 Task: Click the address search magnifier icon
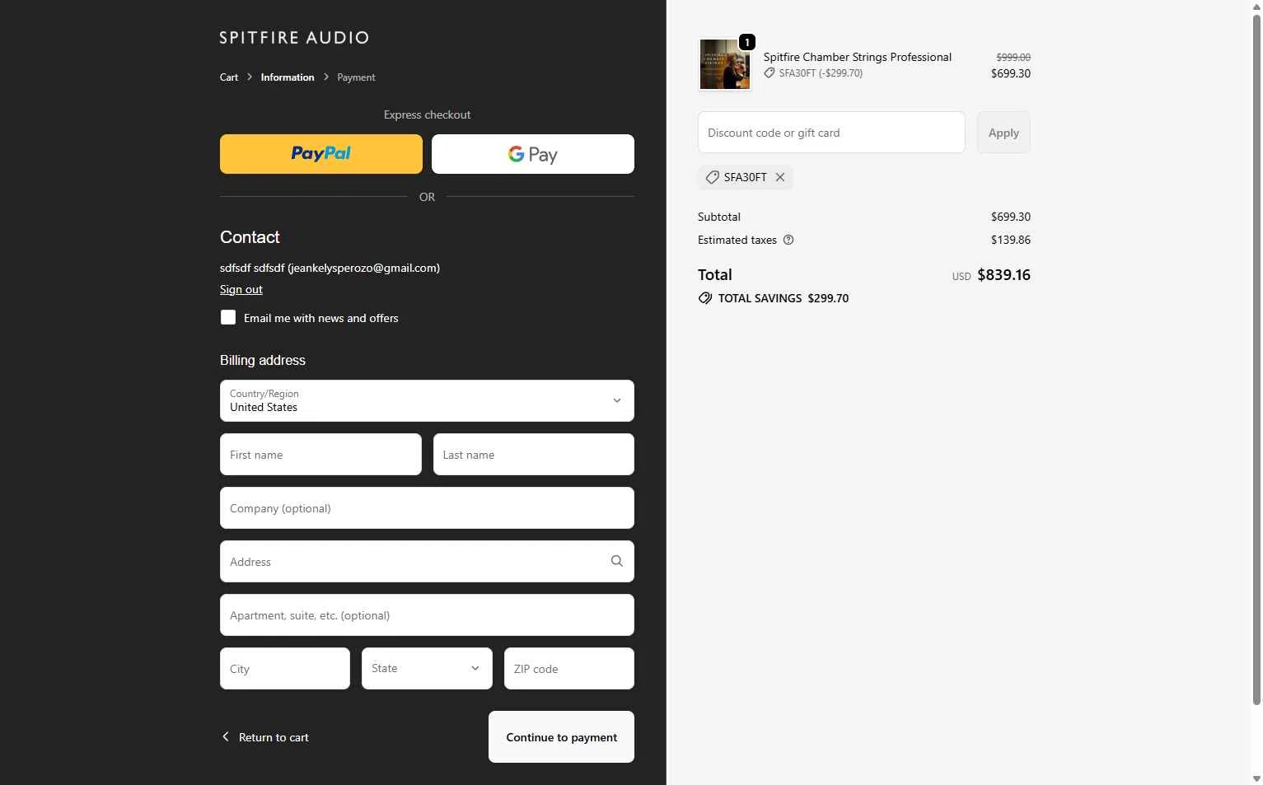tap(616, 561)
